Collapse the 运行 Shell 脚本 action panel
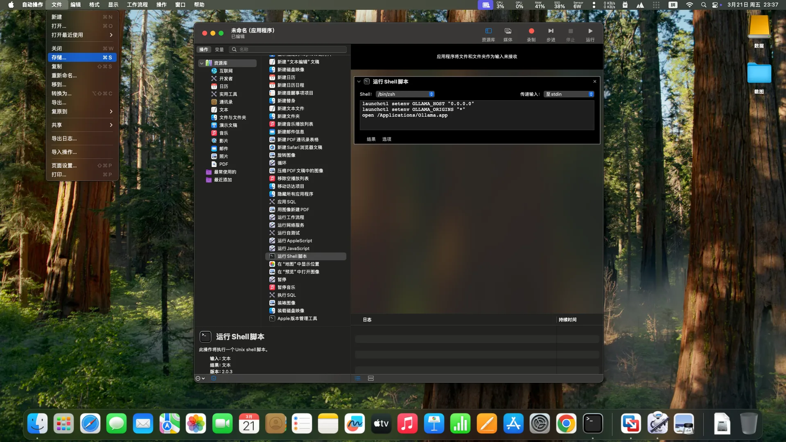 tap(359, 81)
